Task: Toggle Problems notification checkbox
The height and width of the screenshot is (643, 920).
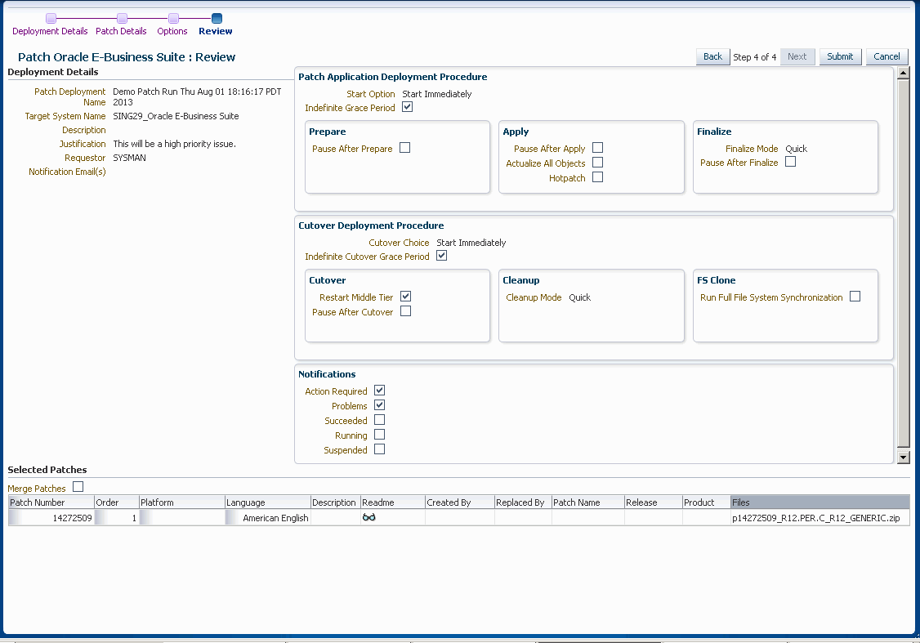Action: (x=380, y=404)
